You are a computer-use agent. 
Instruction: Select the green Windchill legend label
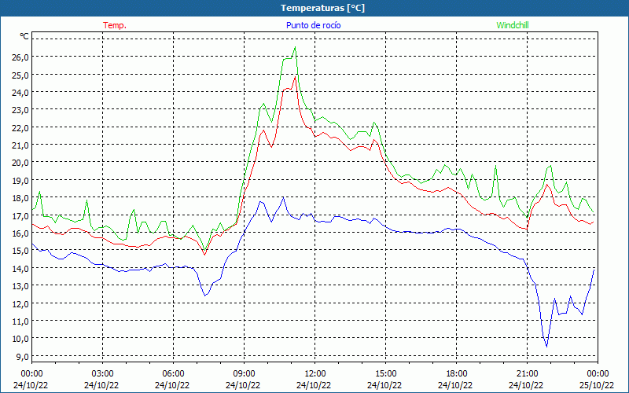(x=513, y=25)
